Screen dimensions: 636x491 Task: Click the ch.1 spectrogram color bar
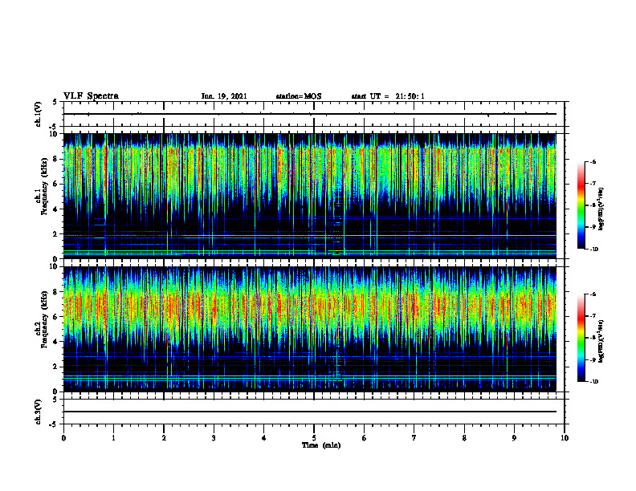(x=581, y=205)
